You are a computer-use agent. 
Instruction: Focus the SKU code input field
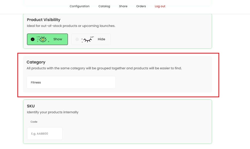[x=45, y=134]
